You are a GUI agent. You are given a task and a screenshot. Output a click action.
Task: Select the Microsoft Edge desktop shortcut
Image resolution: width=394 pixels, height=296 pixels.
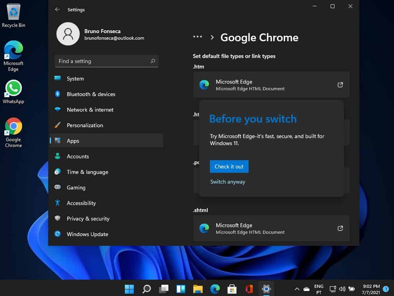[x=14, y=56]
